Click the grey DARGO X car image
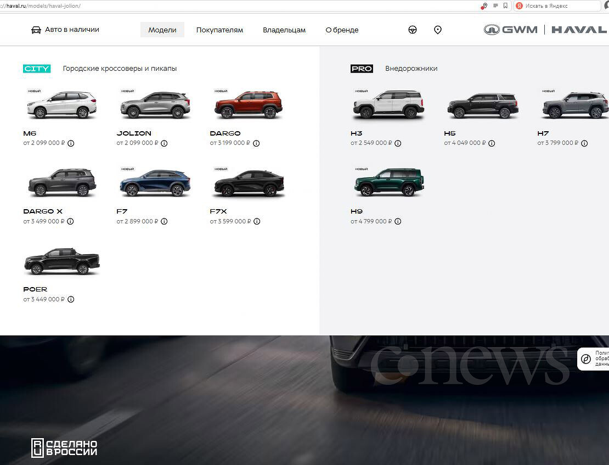Image resolution: width=609 pixels, height=465 pixels. coord(62,182)
